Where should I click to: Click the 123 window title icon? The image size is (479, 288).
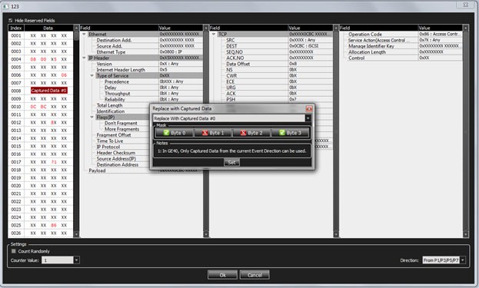coord(5,6)
